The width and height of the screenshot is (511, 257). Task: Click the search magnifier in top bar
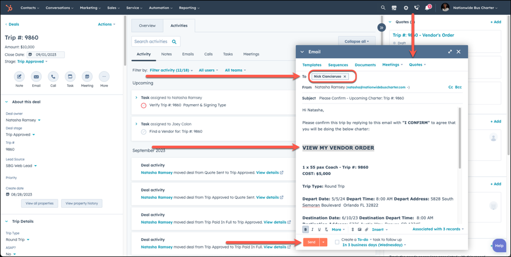[x=383, y=8]
